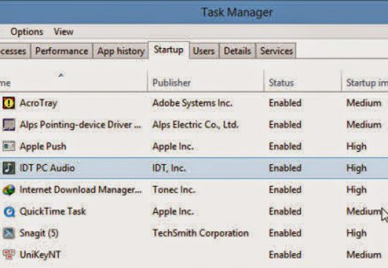The image size is (388, 268).
Task: Click High impact of Snagit (5)
Action: (x=356, y=233)
